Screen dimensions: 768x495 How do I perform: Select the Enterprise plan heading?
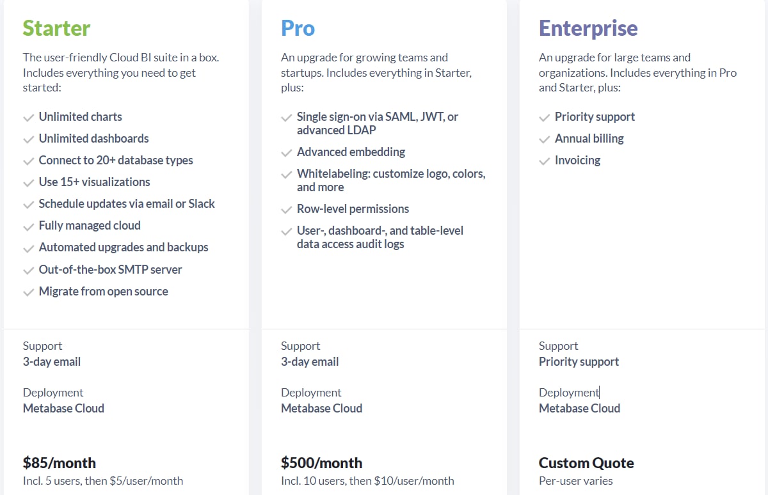588,28
